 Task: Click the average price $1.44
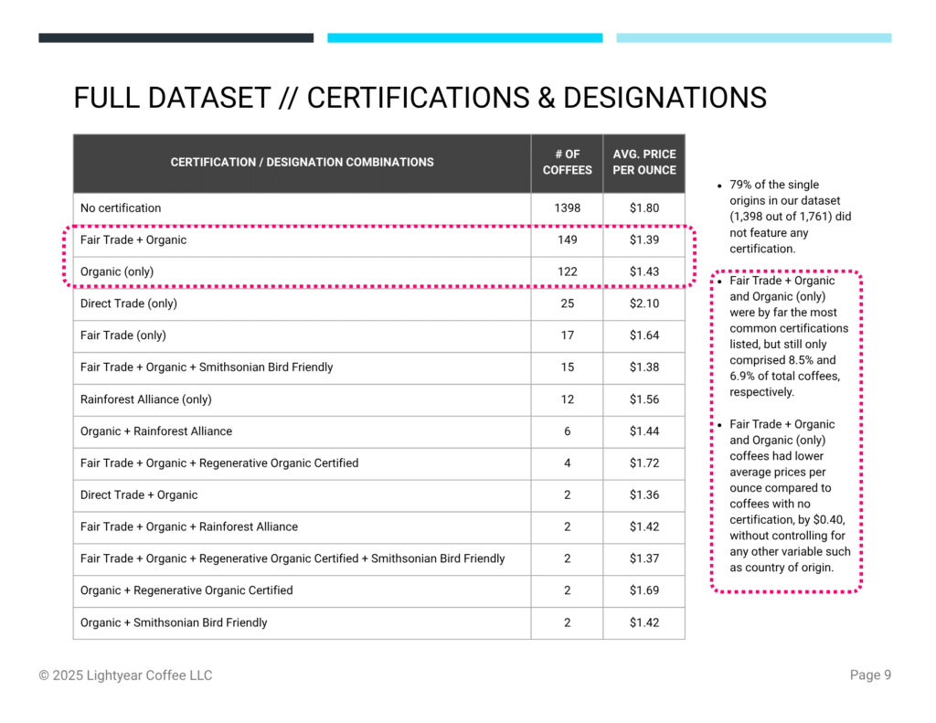(x=644, y=431)
